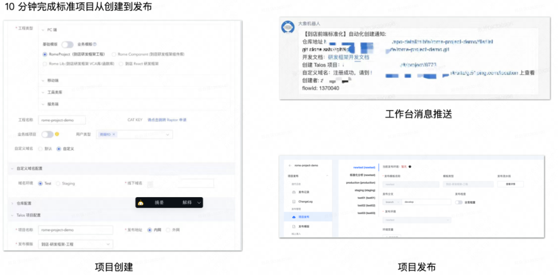Click the 发布记录 icon in sidebar
The image size is (558, 275).
[294, 192]
